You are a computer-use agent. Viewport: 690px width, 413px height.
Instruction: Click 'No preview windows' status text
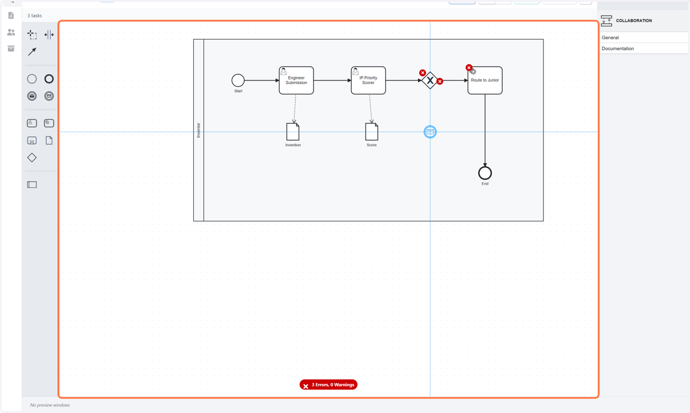(50, 405)
